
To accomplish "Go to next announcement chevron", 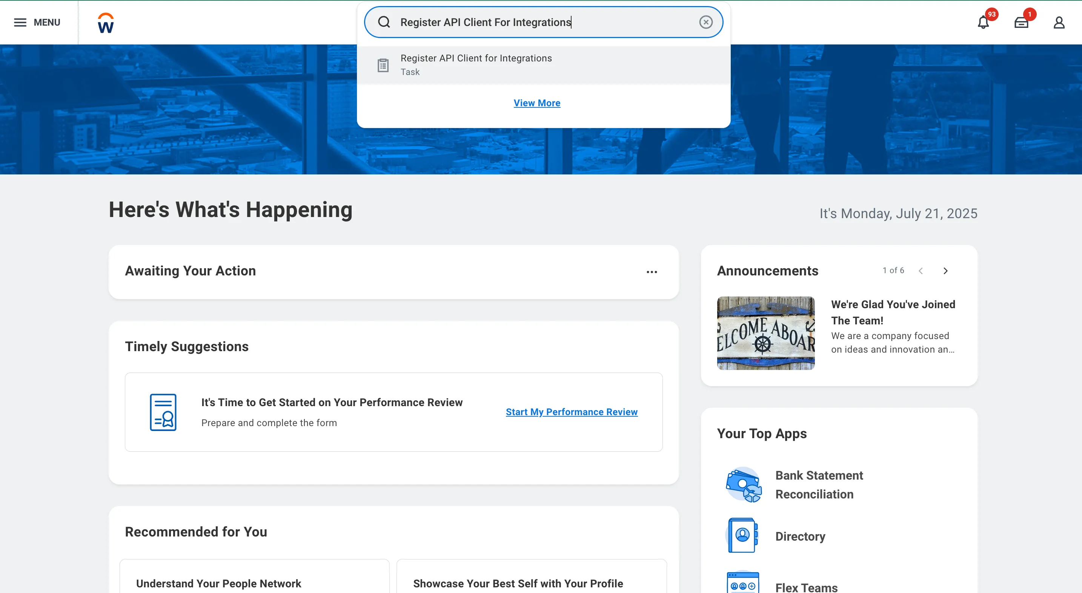I will 945,271.
